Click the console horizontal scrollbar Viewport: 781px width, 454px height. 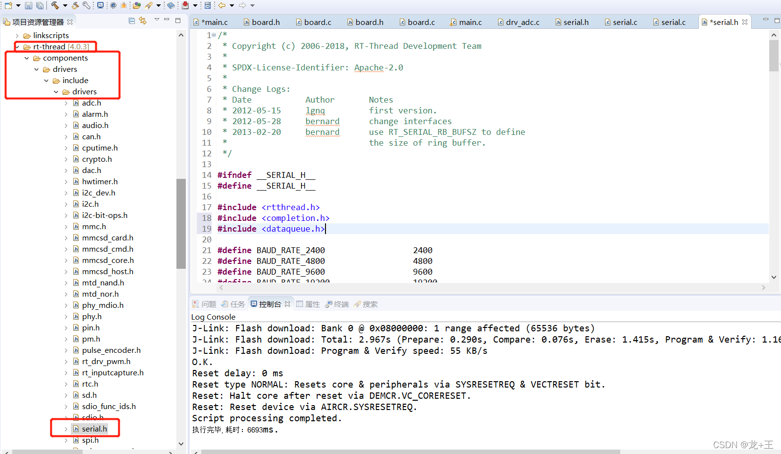click(x=411, y=452)
